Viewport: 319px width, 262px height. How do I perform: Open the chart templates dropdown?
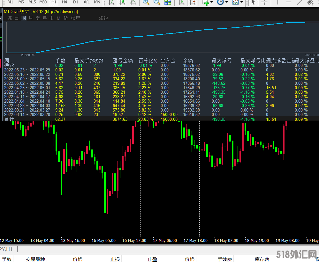242,2
